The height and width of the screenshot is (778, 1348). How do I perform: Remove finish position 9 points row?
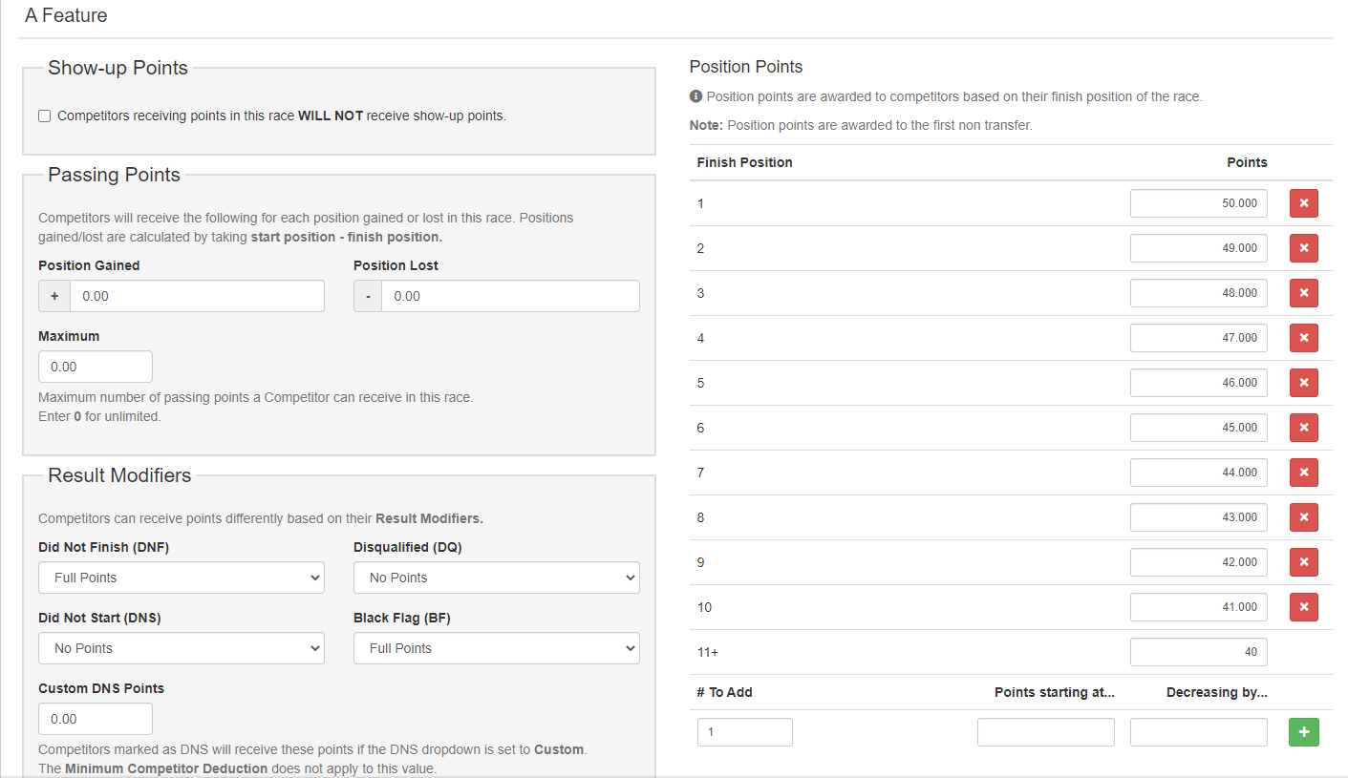1303,562
